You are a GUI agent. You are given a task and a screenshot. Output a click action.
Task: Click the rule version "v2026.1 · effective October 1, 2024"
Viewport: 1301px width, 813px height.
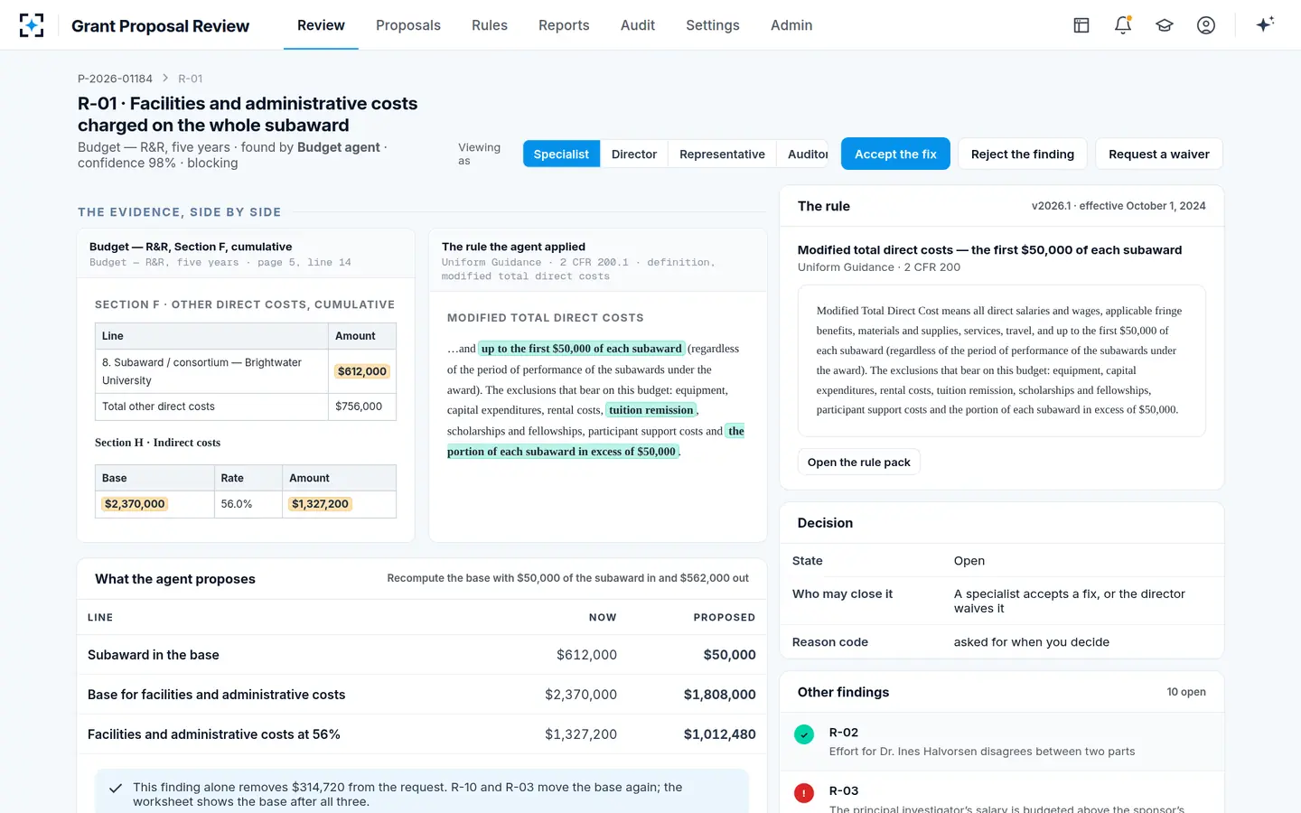coord(1118,206)
